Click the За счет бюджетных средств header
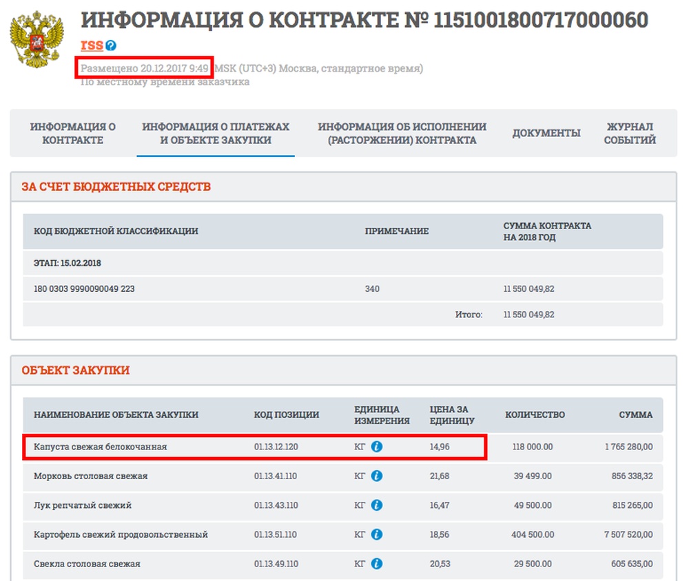 click(x=116, y=187)
